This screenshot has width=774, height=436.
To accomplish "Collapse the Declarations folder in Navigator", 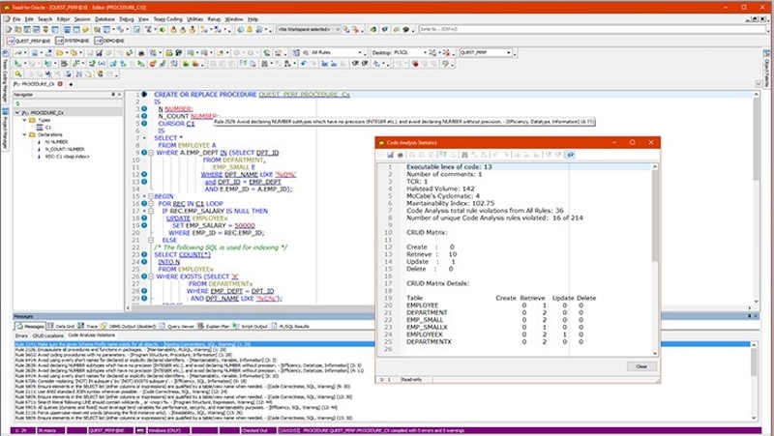I will point(25,134).
